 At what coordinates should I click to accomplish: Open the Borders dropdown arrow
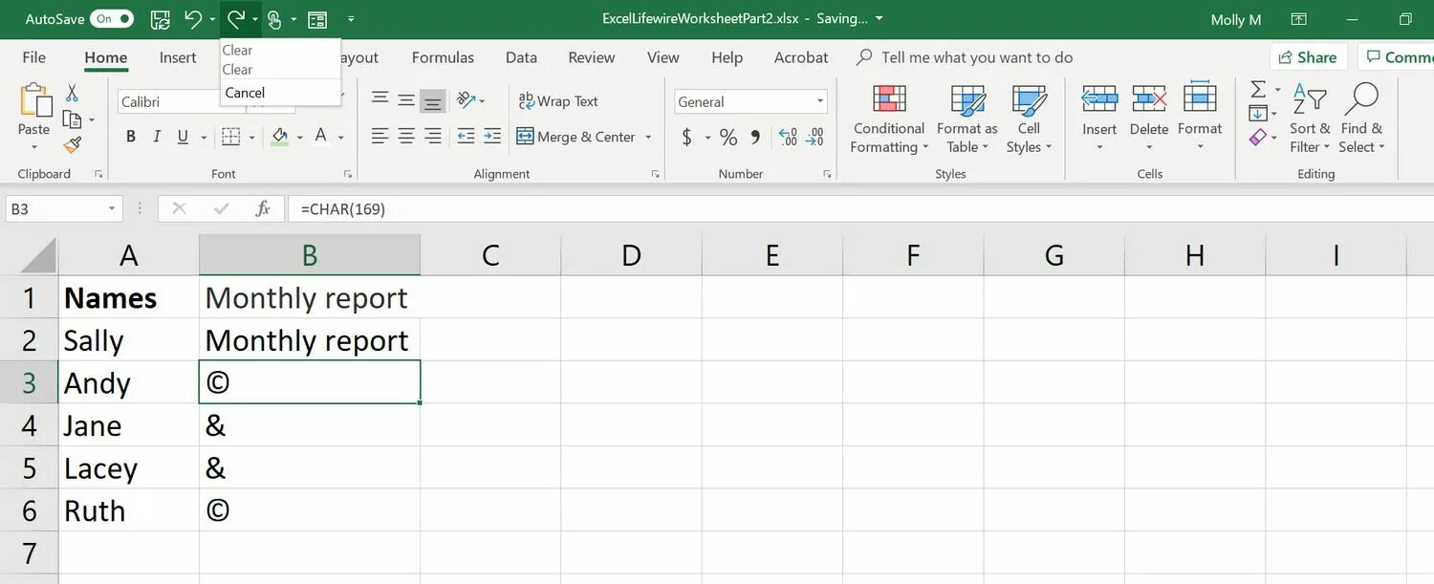(253, 138)
